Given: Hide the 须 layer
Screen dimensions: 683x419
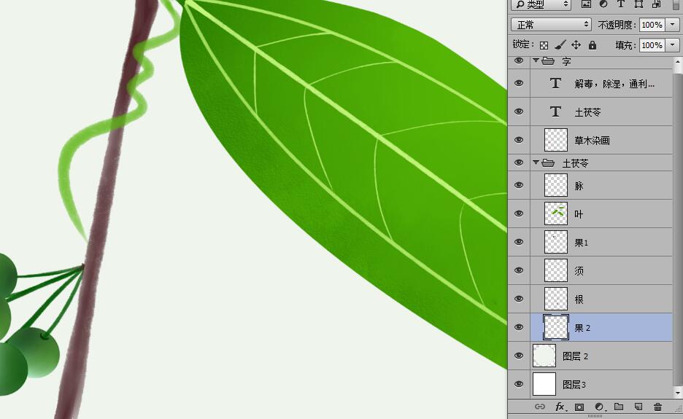Looking at the screenshot, I should tap(519, 270).
